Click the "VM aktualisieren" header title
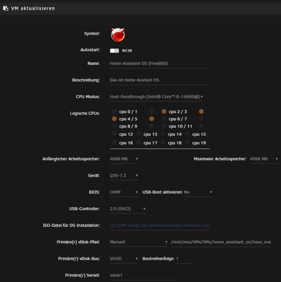281x282 pixels. [33, 8]
